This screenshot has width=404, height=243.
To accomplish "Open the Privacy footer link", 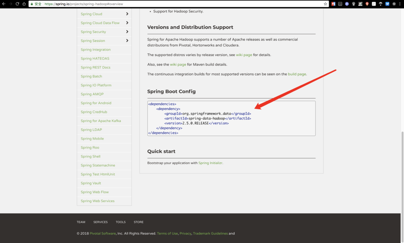I will point(185,233).
